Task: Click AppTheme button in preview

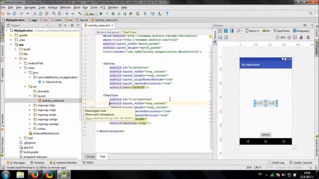Action: pyautogui.click(x=282, y=31)
